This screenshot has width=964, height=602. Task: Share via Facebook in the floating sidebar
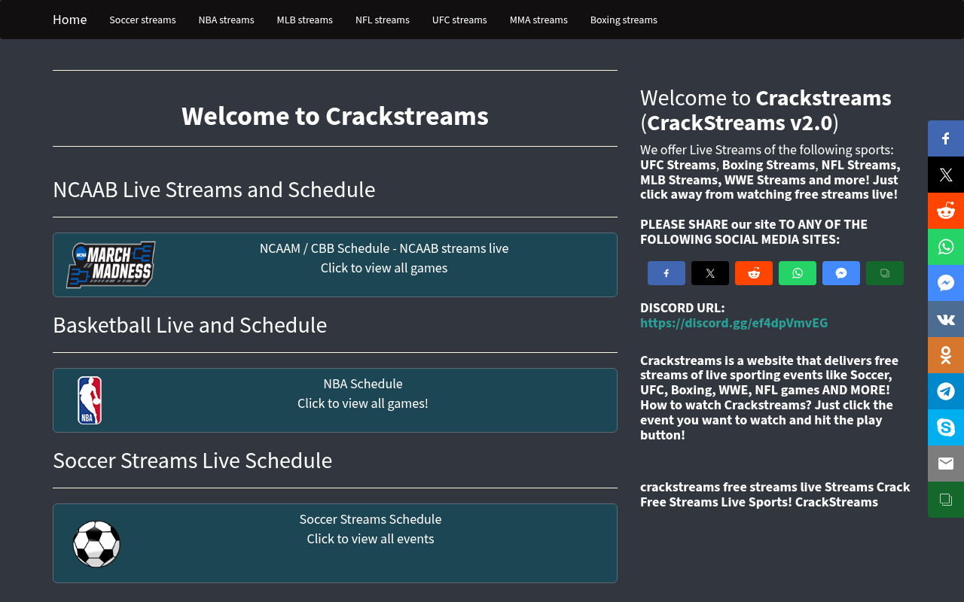946,138
